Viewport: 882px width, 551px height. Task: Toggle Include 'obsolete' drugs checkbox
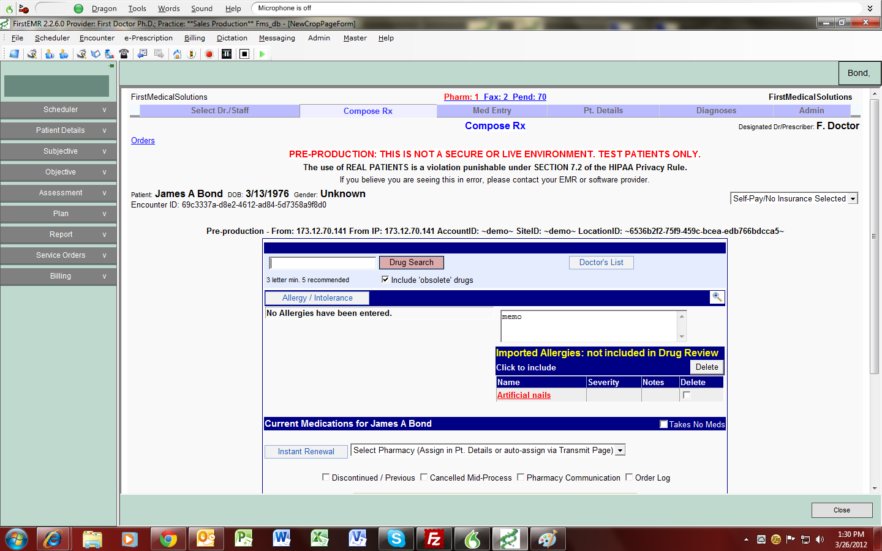click(385, 279)
